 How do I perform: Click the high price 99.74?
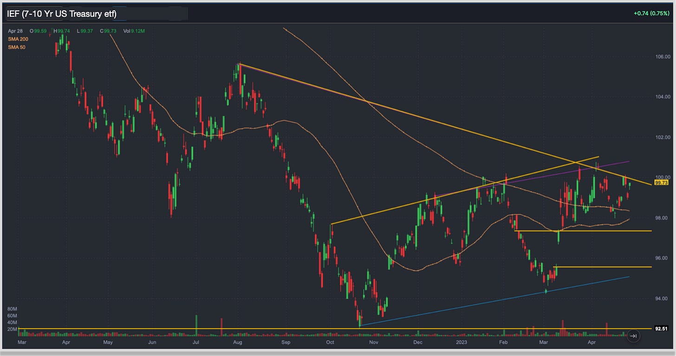pos(64,31)
